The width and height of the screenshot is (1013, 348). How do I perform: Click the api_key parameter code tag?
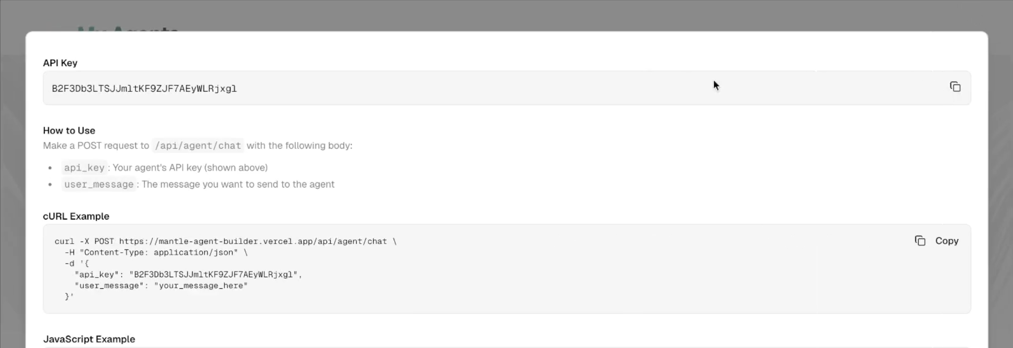click(x=84, y=168)
